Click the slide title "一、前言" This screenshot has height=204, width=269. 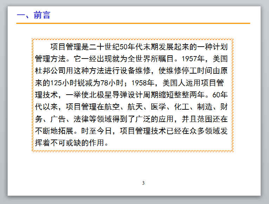(x=34, y=15)
